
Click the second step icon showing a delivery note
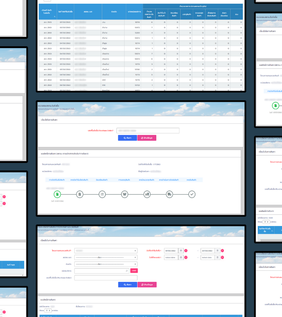pyautogui.click(x=80, y=194)
